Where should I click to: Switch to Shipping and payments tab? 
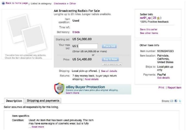[x=43, y=101]
